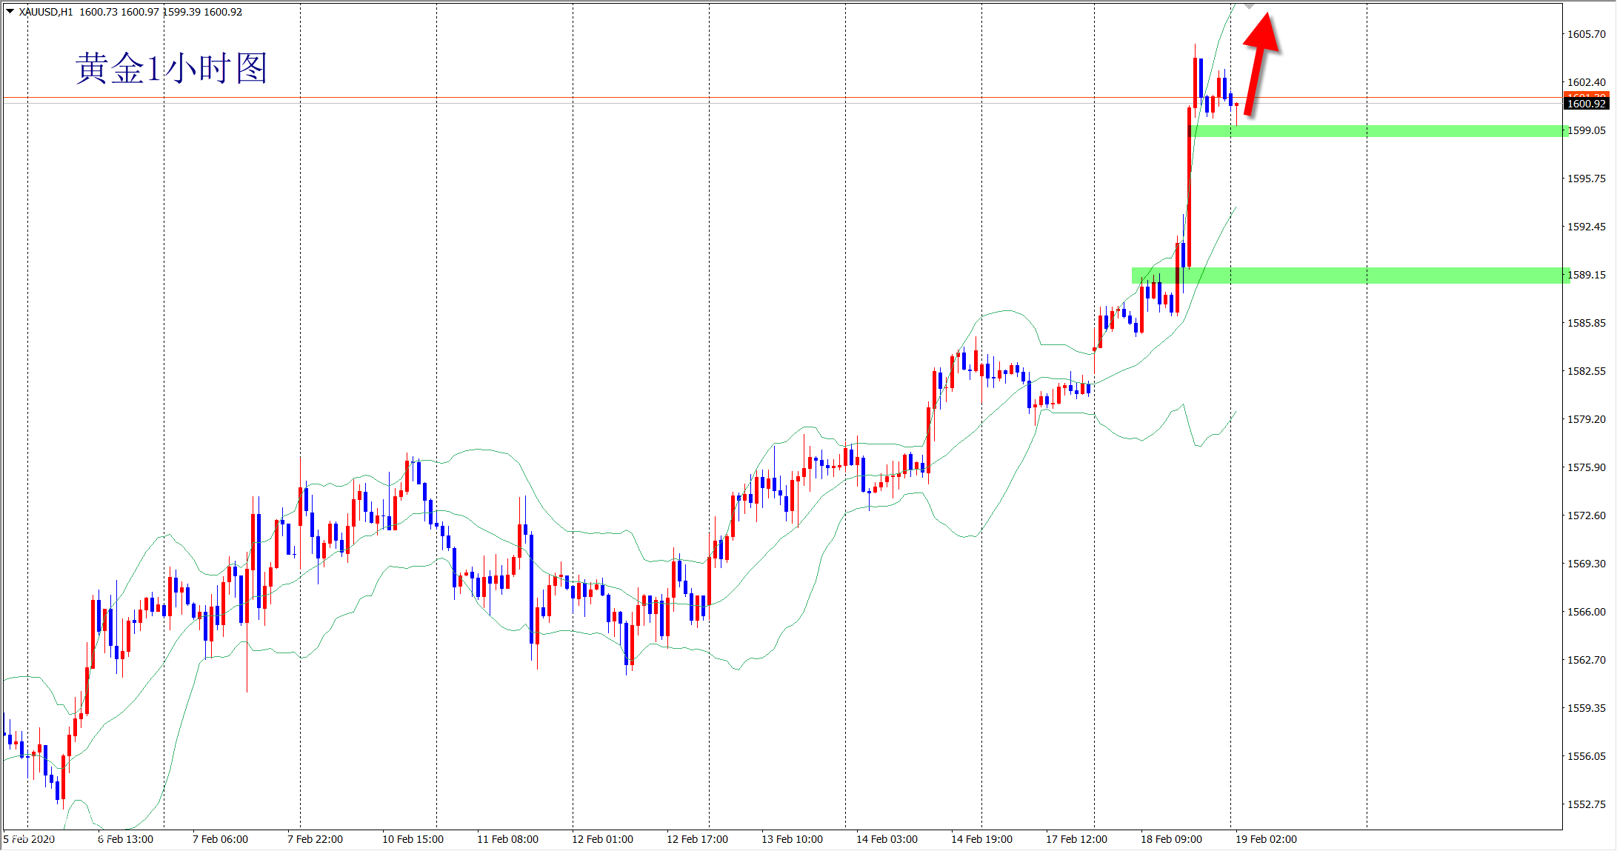This screenshot has width=1617, height=851.
Task: Click the 1552.75 price scale label
Action: [1586, 804]
